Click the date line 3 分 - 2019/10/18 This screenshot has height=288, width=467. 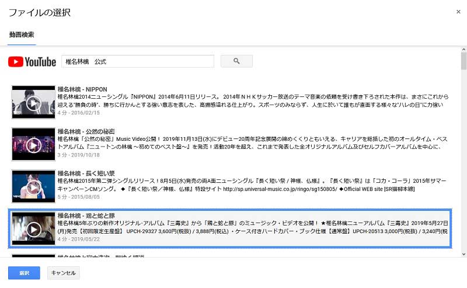(x=79, y=155)
